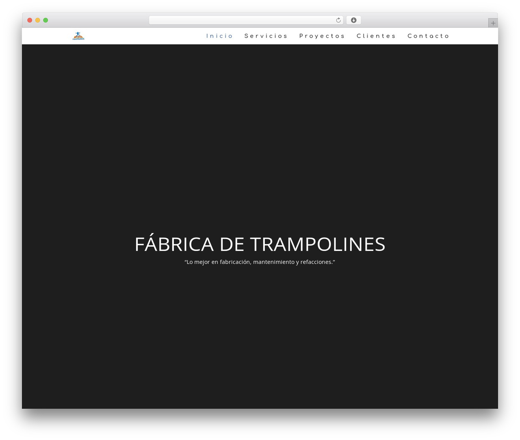Viewport: 520px width, 440px height.
Task: Open the Servicios menu item
Action: point(266,36)
